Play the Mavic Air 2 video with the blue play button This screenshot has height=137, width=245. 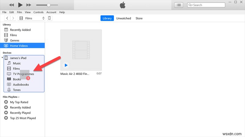[66, 65]
